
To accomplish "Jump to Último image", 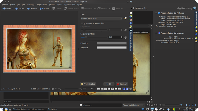I will [44, 8].
